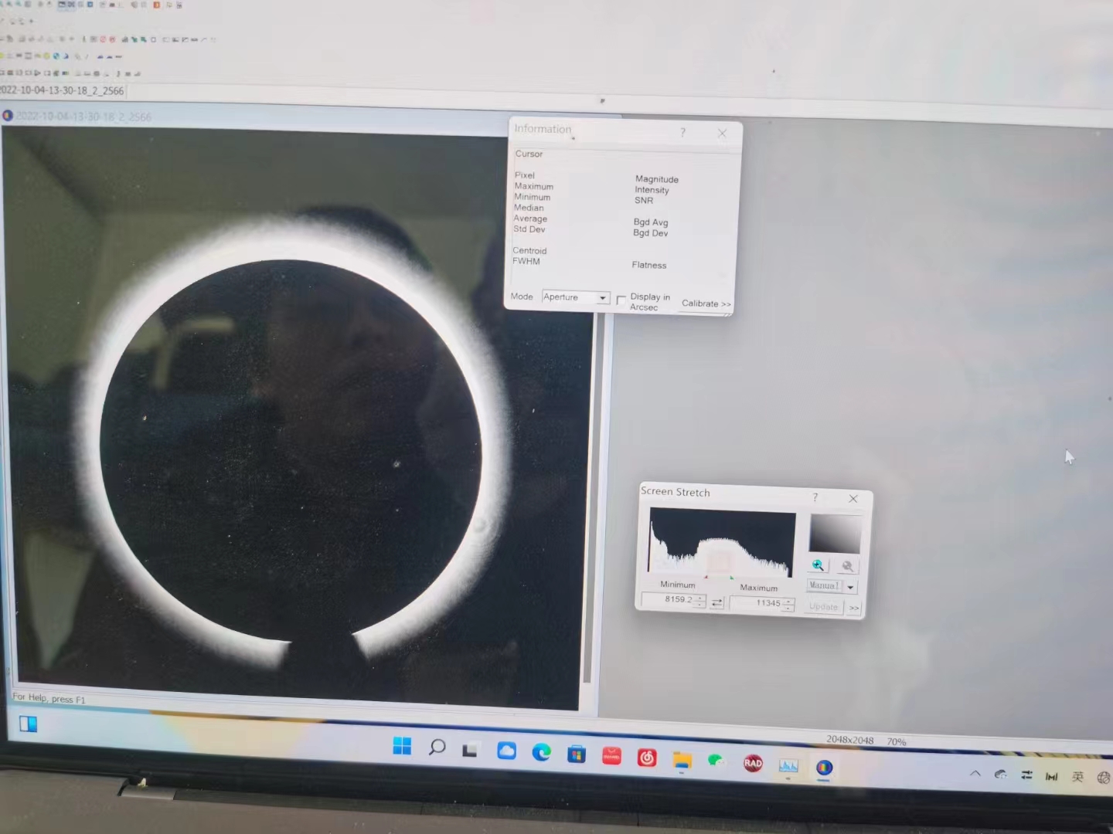This screenshot has width=1113, height=834.
Task: Open Microsoft Edge from the taskbar
Action: click(541, 752)
